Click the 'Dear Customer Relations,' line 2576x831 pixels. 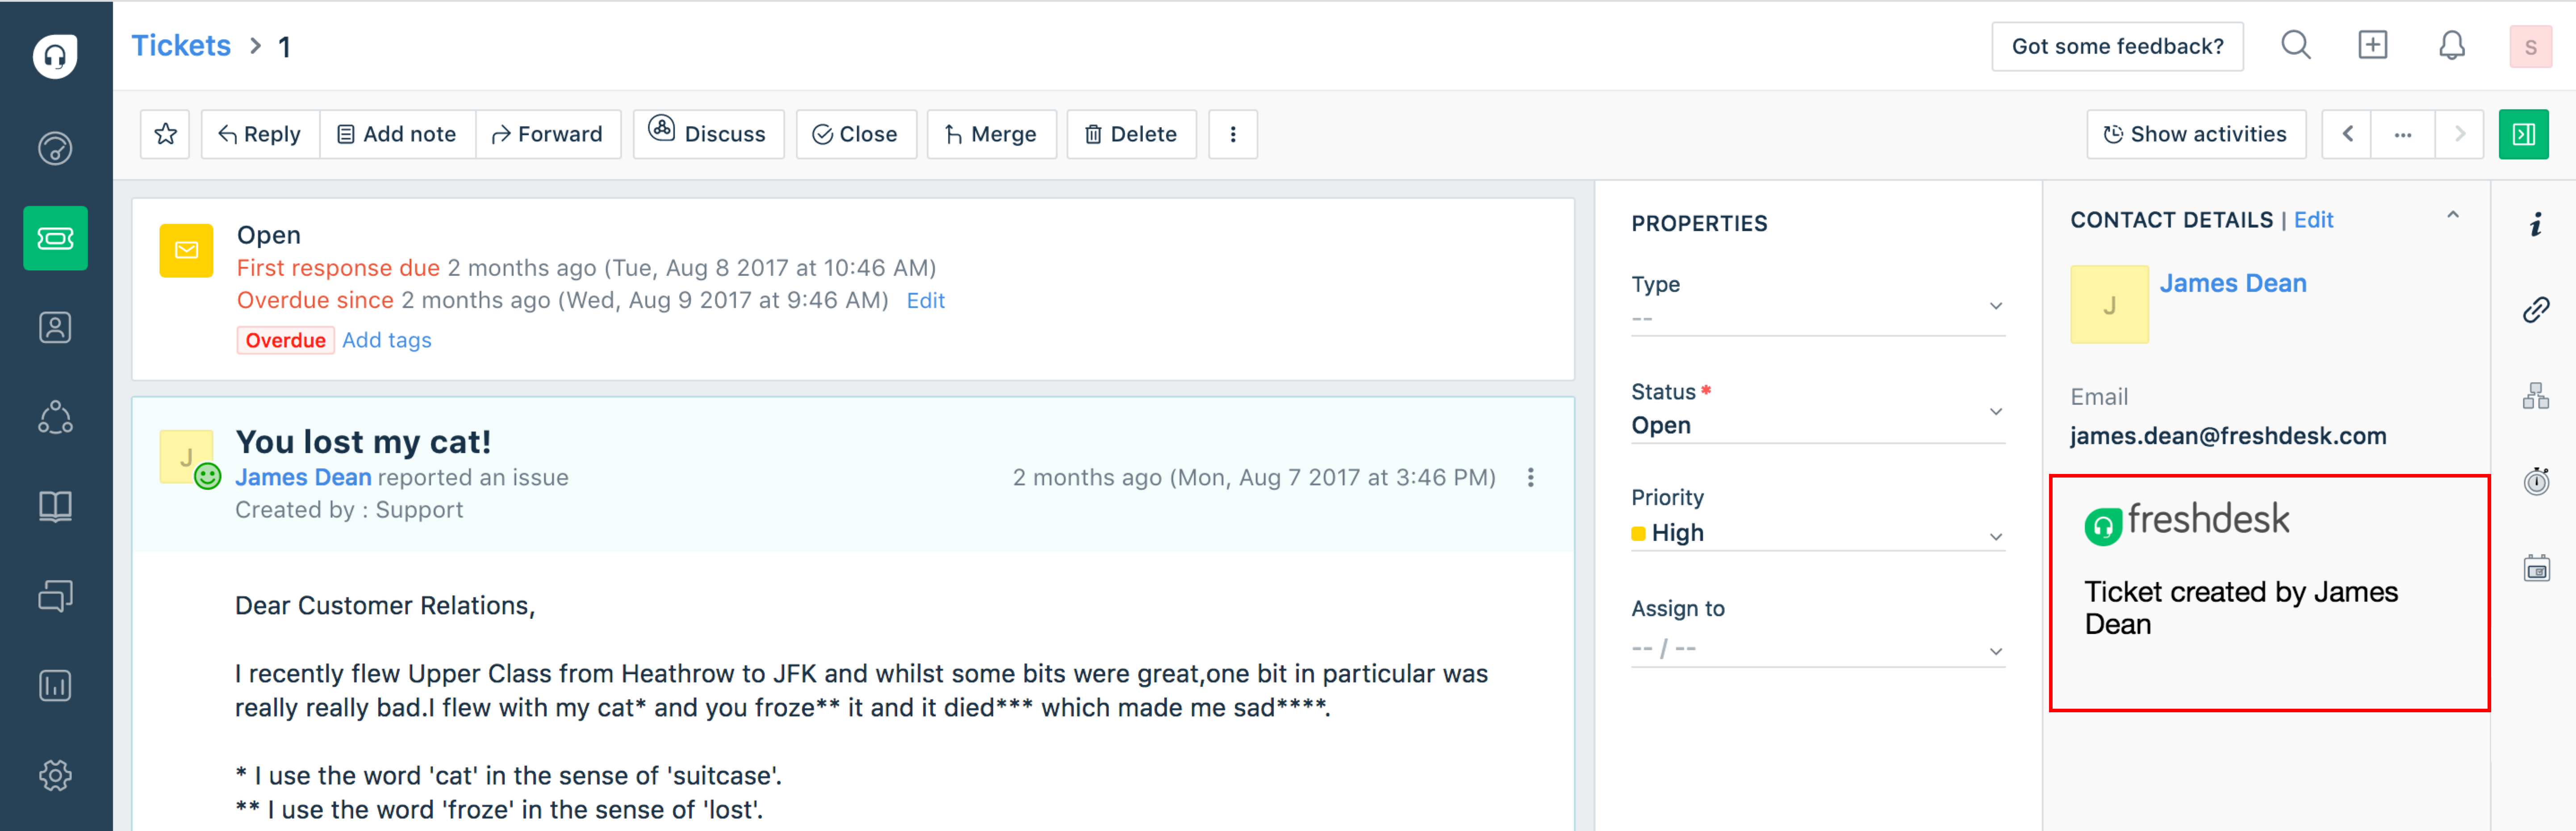(385, 605)
